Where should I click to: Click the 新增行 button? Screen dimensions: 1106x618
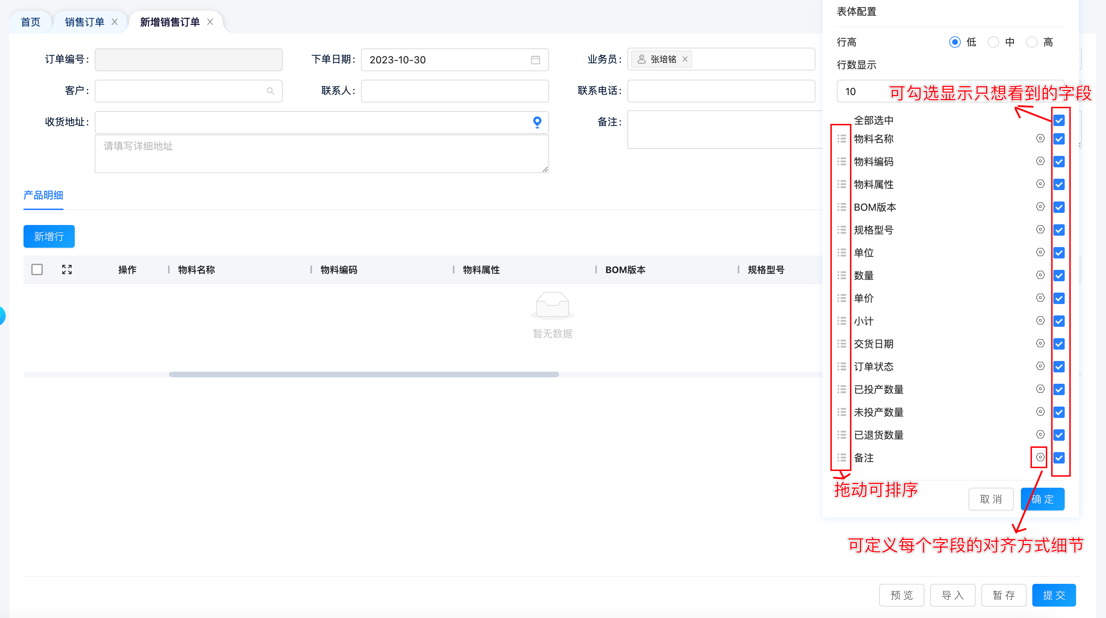[x=49, y=236]
